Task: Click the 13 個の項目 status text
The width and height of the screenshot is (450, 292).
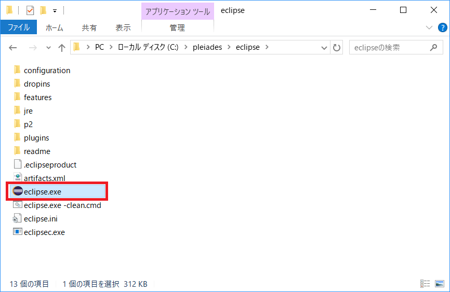Action: 29,284
